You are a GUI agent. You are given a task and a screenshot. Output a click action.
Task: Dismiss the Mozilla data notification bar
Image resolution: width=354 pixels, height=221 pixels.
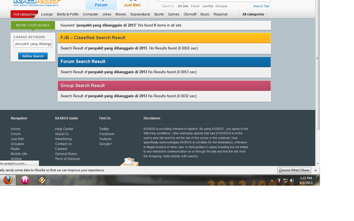tap(316, 170)
